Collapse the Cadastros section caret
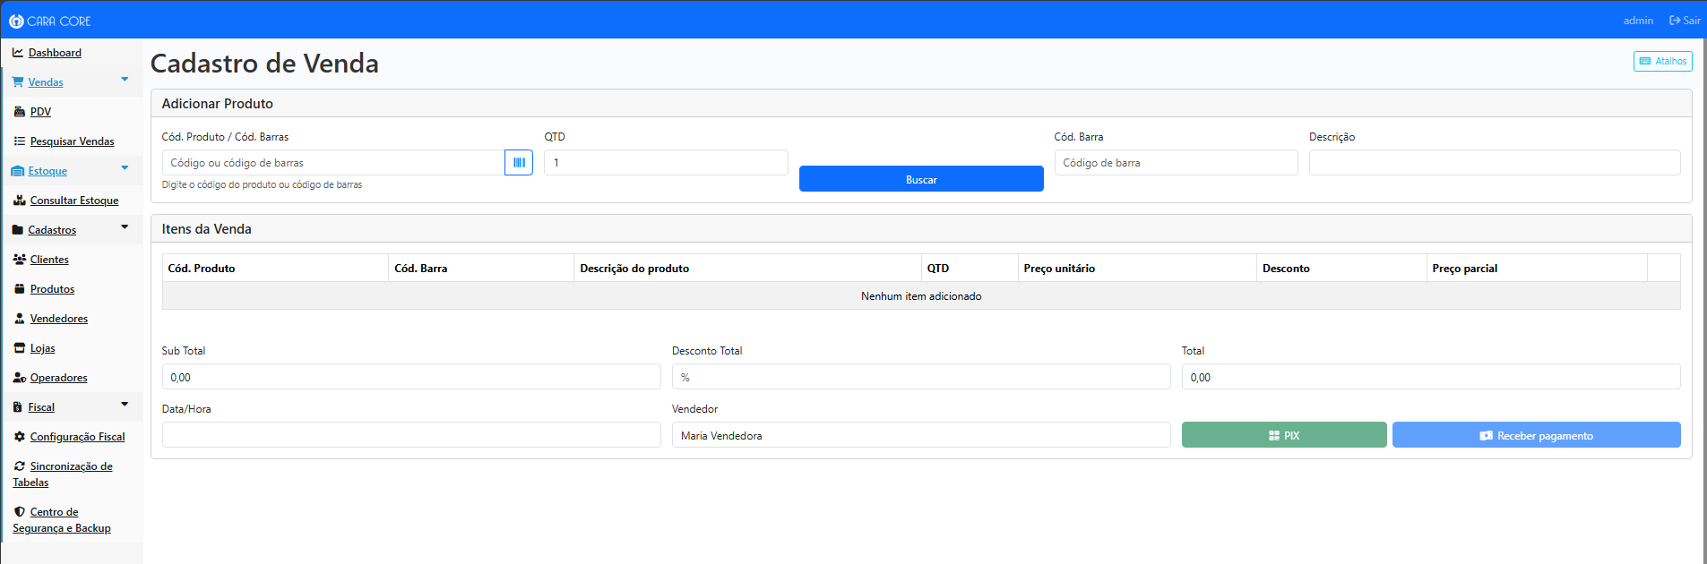This screenshot has width=1707, height=564. tap(125, 227)
